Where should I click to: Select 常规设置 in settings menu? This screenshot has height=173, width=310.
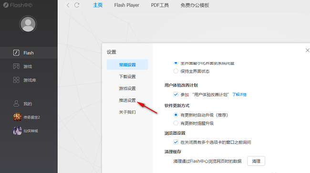[x=127, y=65]
